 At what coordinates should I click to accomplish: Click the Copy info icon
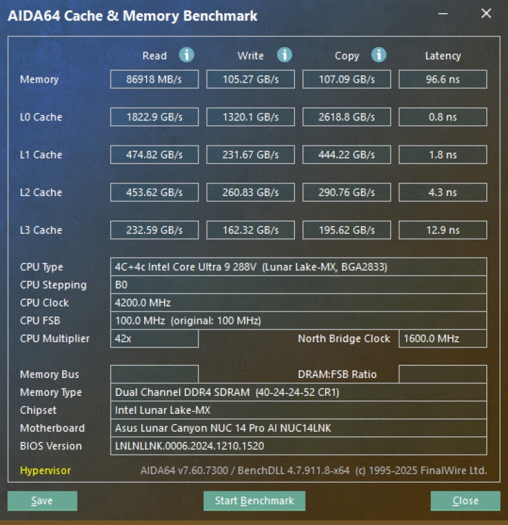pyautogui.click(x=378, y=55)
